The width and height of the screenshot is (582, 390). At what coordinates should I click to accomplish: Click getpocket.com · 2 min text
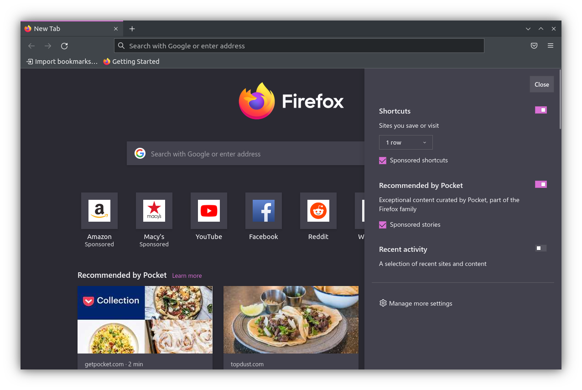[x=114, y=364]
